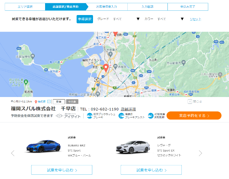Viewport: 229px width, 179px height.
Task: Click the 和白 station marker on map
Action: 100,44
